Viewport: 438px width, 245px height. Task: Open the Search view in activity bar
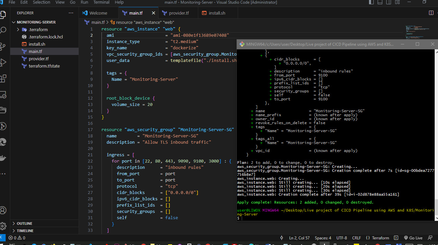[3, 30]
